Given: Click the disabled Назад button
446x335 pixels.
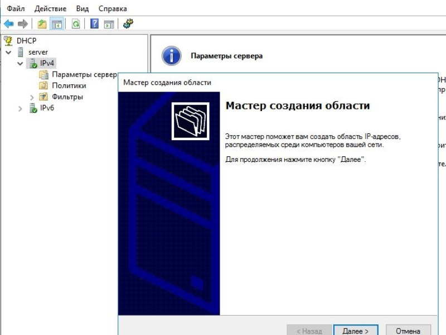Looking at the screenshot, I should point(309,331).
